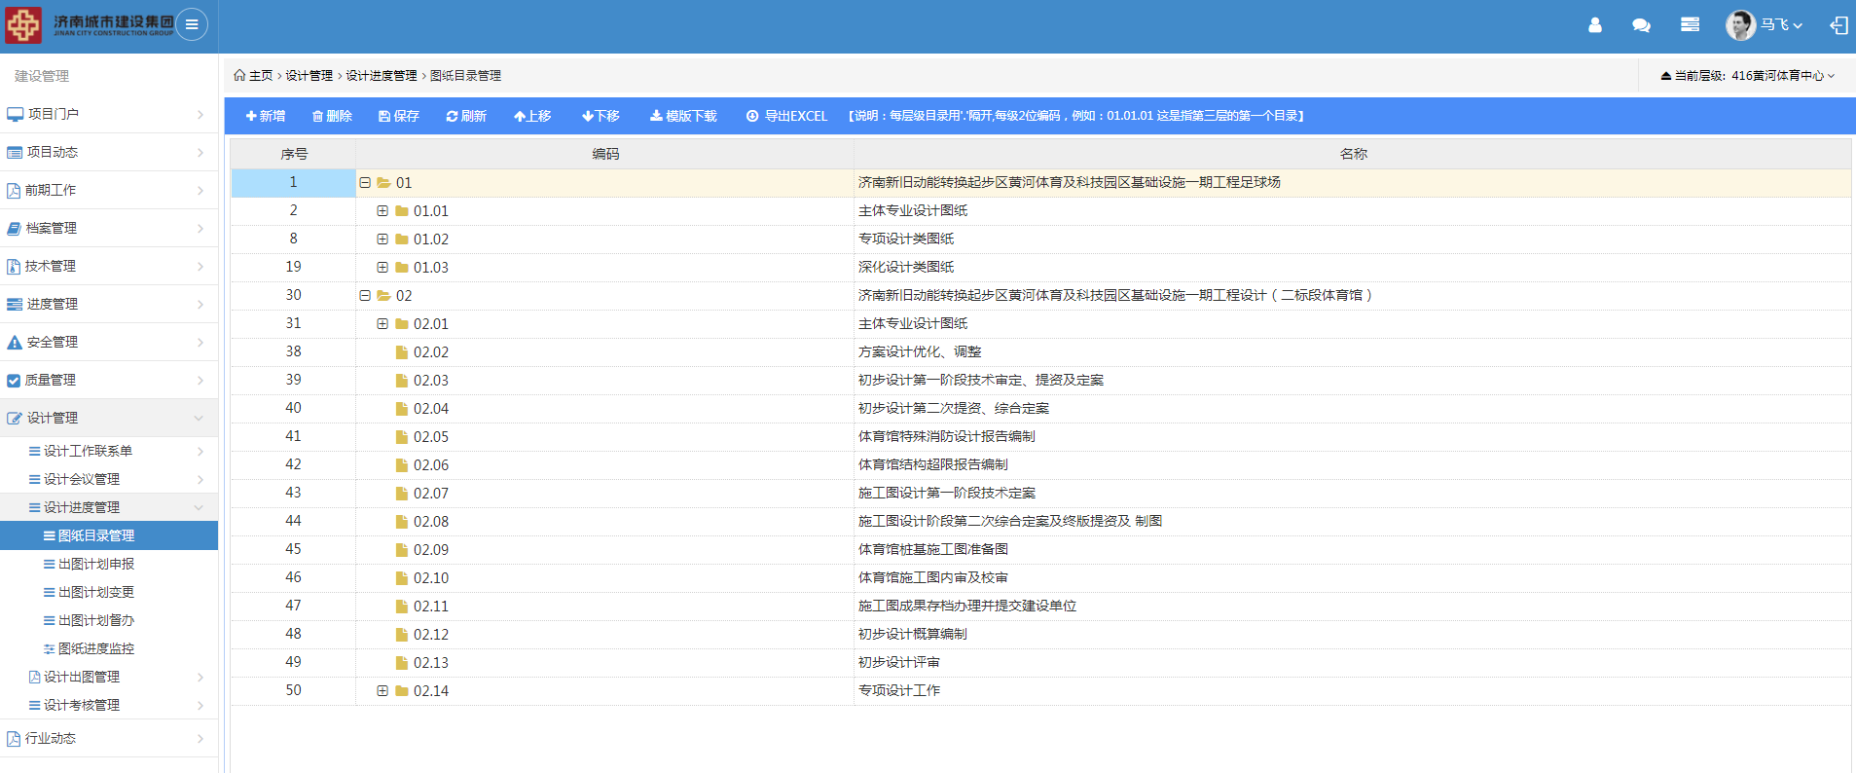The width and height of the screenshot is (1856, 773).
Task: Select 图纸进度监控 sidebar item
Action: pyautogui.click(x=96, y=648)
